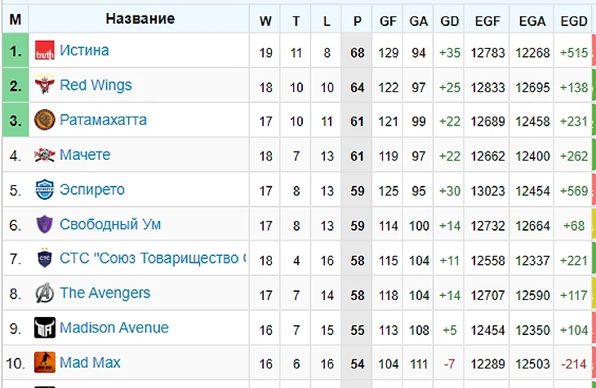Image resolution: width=596 pixels, height=388 pixels.
Task: Click the The Avengers logo
Action: click(x=44, y=293)
